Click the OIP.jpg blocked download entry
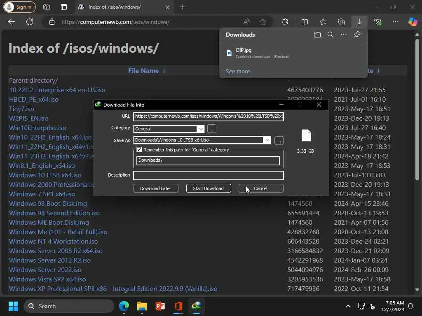The height and width of the screenshot is (316, 422). (293, 53)
